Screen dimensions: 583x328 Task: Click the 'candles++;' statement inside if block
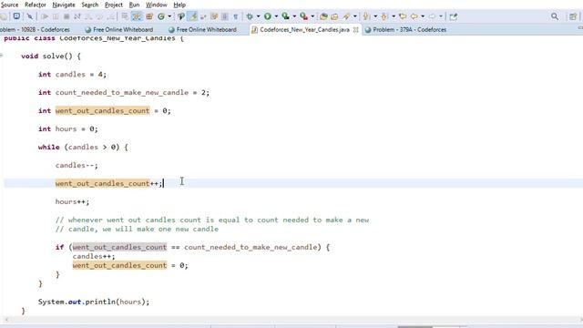[x=94, y=256]
